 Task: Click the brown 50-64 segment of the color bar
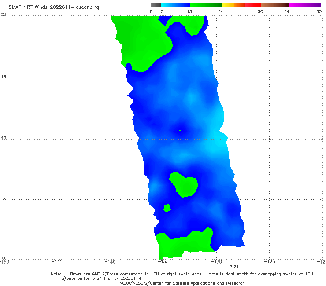tap(274, 5)
